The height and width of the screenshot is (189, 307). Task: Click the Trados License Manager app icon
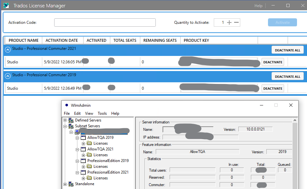[x=6, y=6]
